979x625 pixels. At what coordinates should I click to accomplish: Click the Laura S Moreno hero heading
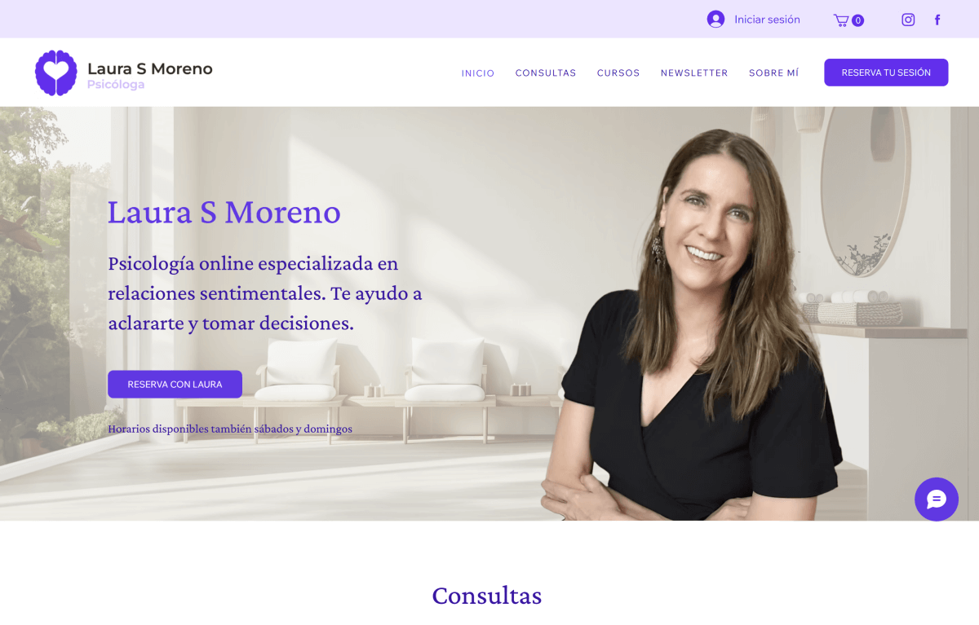pyautogui.click(x=224, y=212)
